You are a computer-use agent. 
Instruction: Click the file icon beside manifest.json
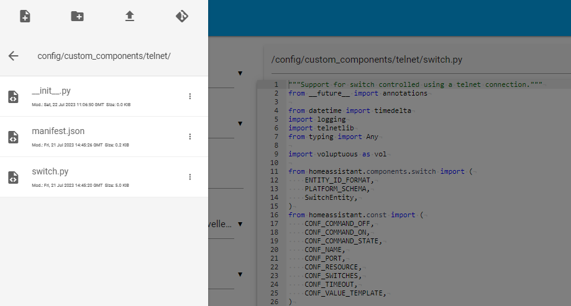pyautogui.click(x=13, y=137)
